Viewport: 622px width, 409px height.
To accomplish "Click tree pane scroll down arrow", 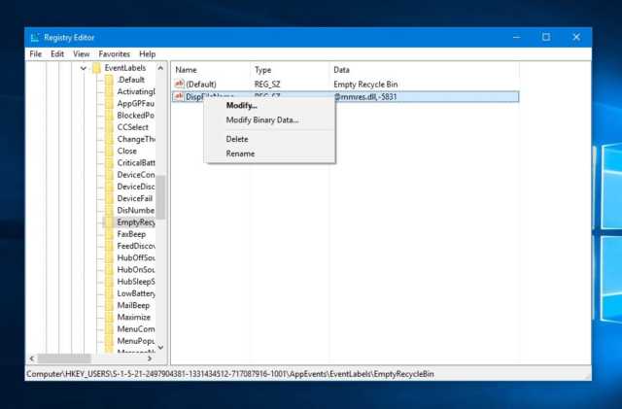I will click(160, 347).
